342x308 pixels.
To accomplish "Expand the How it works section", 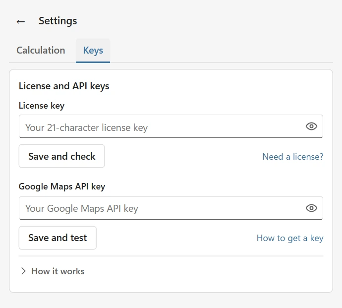I will click(53, 271).
